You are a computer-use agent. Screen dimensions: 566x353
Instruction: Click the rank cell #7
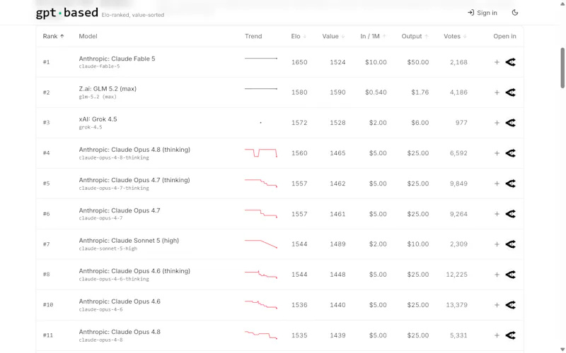tap(46, 244)
